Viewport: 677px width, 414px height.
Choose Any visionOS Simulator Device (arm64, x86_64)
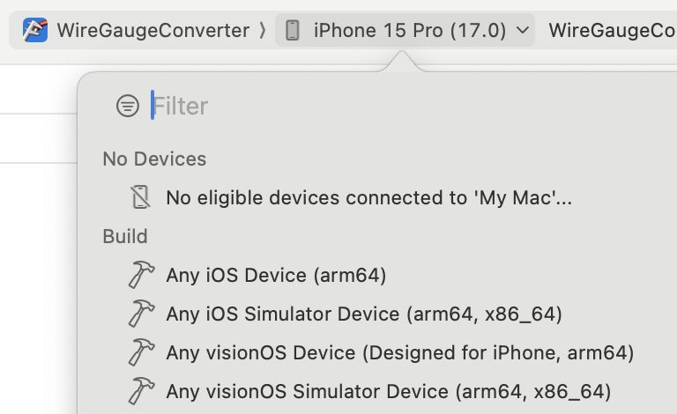(389, 392)
